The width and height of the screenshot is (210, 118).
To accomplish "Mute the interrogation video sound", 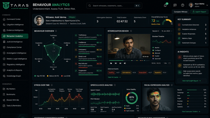I will (125, 63).
